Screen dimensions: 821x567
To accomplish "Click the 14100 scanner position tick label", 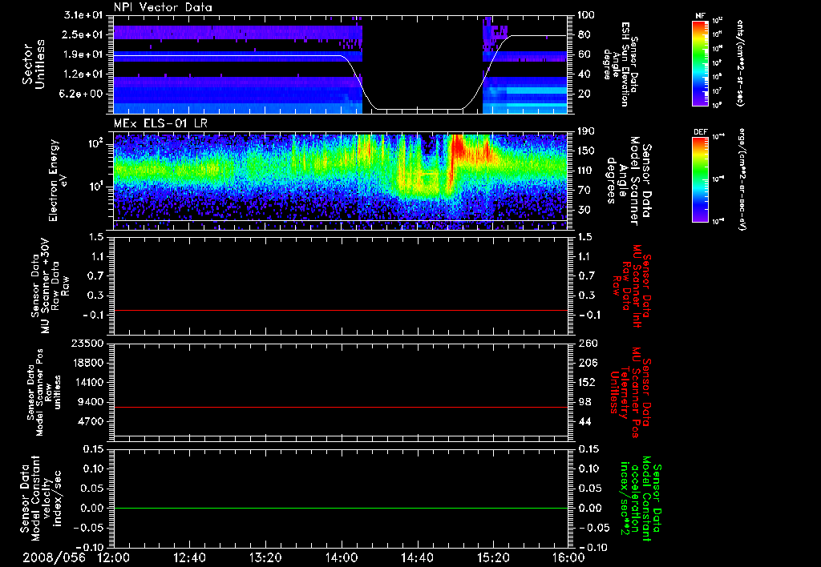I will pyautogui.click(x=88, y=382).
